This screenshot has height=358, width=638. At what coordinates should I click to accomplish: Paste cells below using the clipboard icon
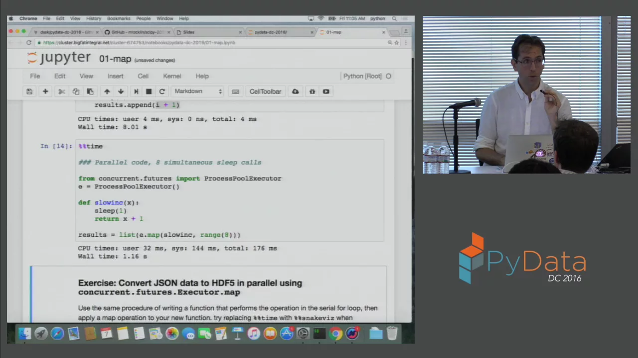(90, 91)
